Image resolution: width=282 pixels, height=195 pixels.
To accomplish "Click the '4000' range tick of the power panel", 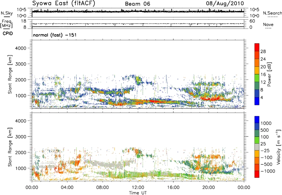I will (x=20, y=48).
